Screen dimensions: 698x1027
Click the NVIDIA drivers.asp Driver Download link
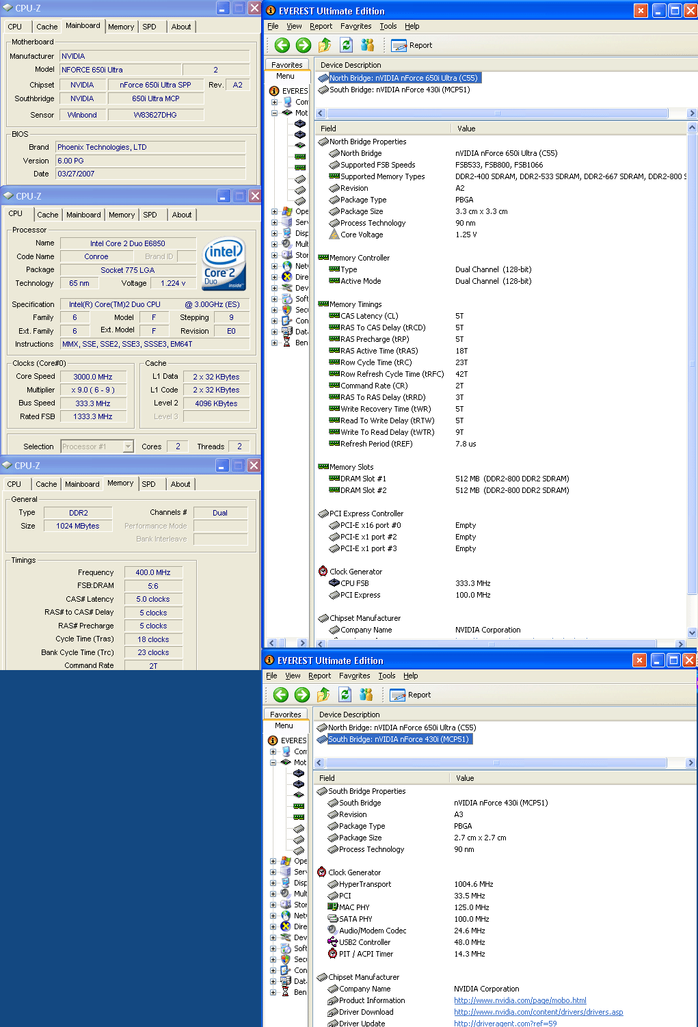538,1012
